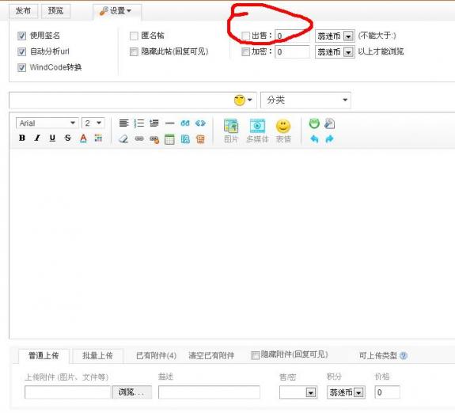Switch to the 批量上传 batch upload tab
The width and height of the screenshot is (455, 413).
pos(97,355)
